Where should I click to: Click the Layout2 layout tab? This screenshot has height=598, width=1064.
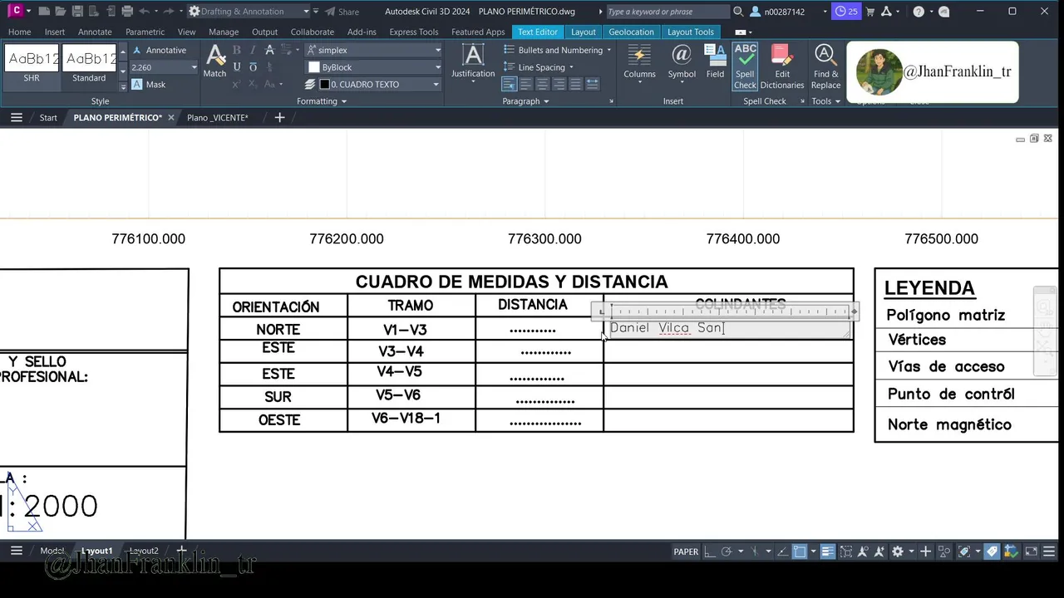pos(143,551)
